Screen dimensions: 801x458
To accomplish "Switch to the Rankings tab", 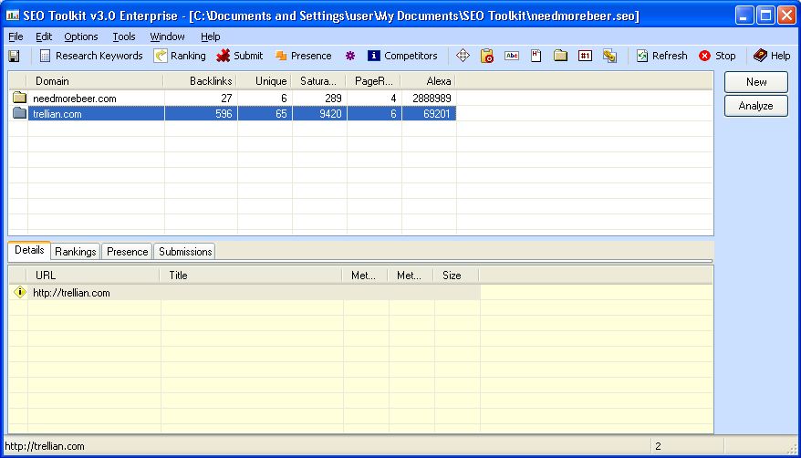I will [x=75, y=252].
